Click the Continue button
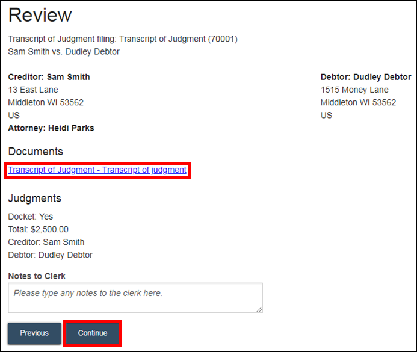 93,333
